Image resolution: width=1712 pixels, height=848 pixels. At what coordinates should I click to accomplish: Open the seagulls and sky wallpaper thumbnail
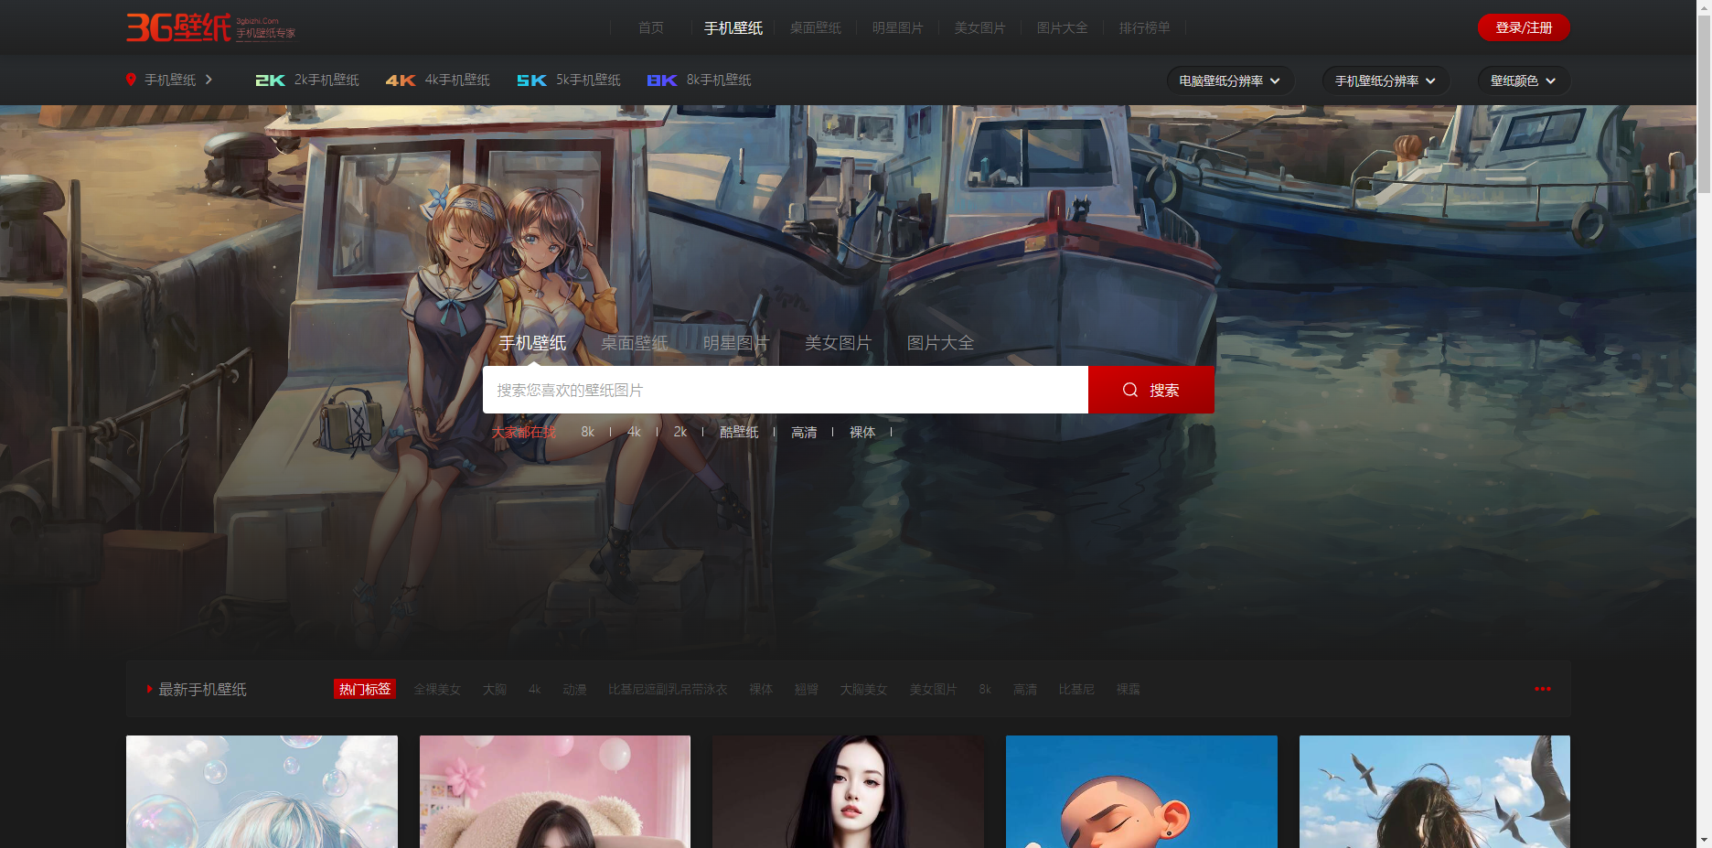pos(1435,791)
